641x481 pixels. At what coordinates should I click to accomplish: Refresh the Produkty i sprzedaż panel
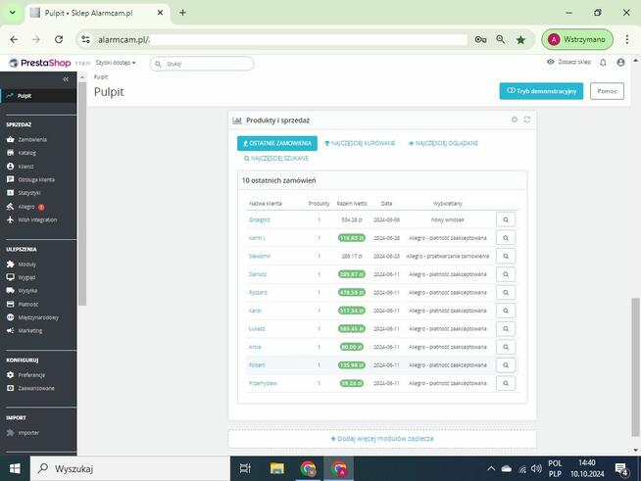coord(527,120)
